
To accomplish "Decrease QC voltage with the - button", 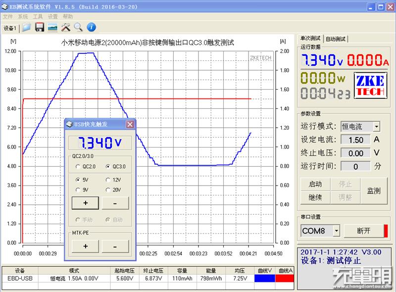I will coord(115,203).
